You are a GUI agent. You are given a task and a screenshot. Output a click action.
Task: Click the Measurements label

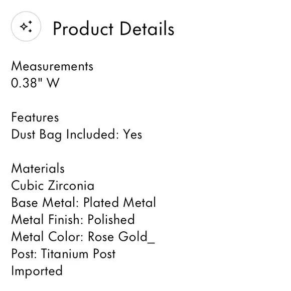pyautogui.click(x=52, y=66)
